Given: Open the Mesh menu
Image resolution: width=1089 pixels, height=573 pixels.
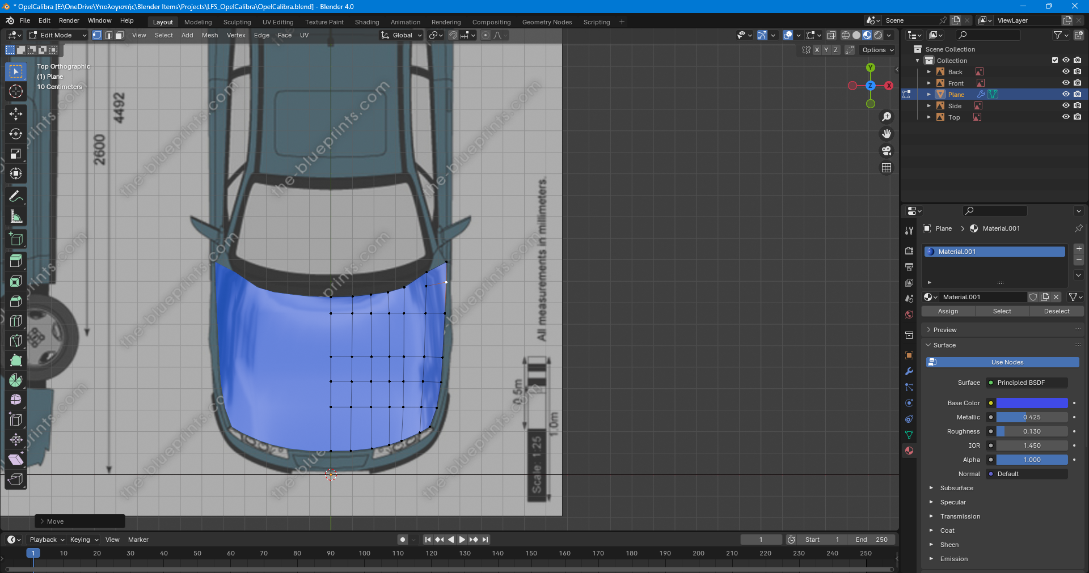Looking at the screenshot, I should tap(210, 35).
